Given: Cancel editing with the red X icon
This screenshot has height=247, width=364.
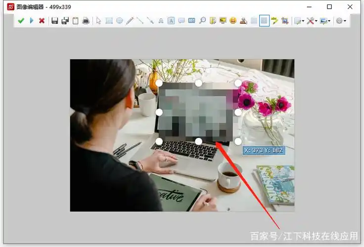Looking at the screenshot, I should (42, 21).
